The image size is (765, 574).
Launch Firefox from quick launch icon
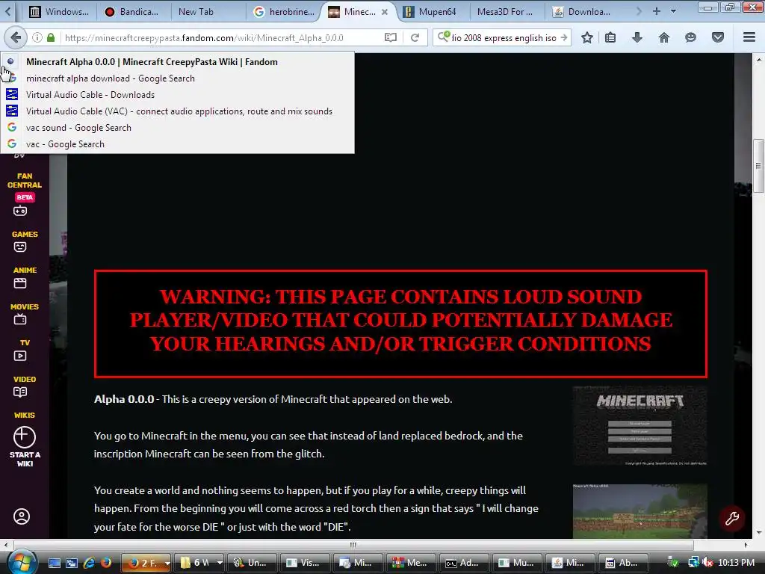pos(106,563)
